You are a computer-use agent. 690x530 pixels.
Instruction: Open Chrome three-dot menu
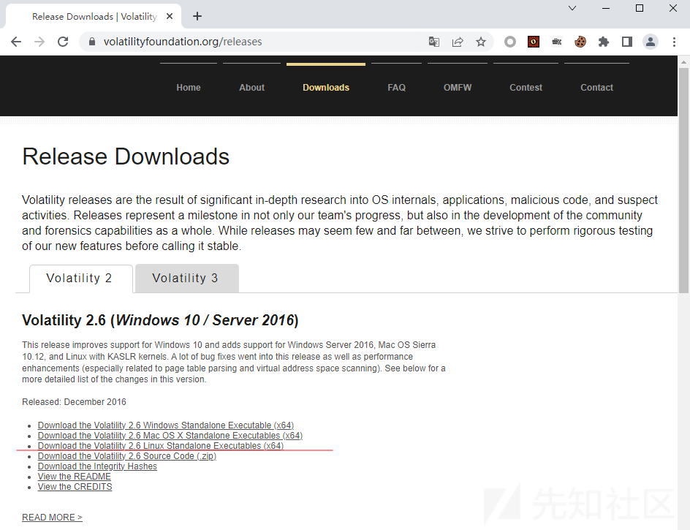point(674,42)
